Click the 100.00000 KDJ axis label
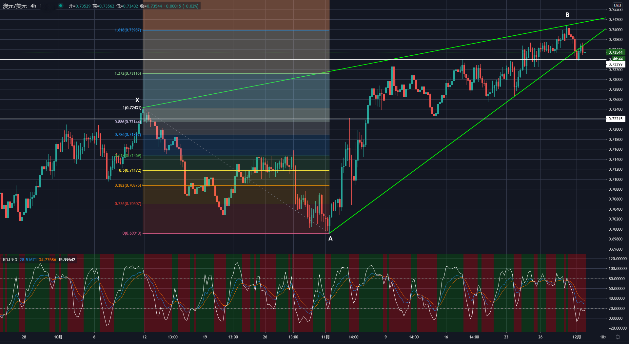 pos(618,269)
